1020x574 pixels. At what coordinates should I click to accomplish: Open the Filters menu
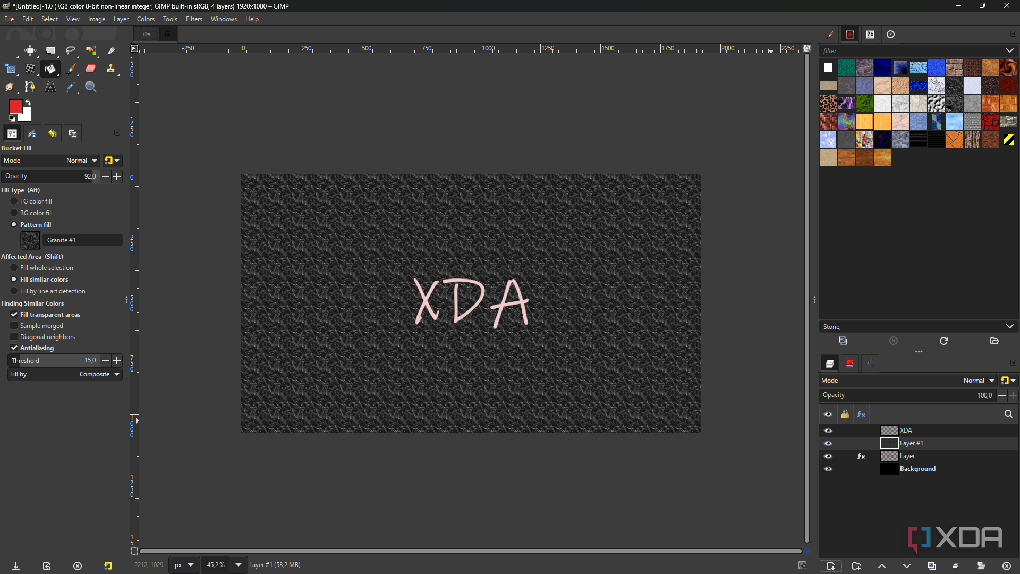pyautogui.click(x=194, y=19)
